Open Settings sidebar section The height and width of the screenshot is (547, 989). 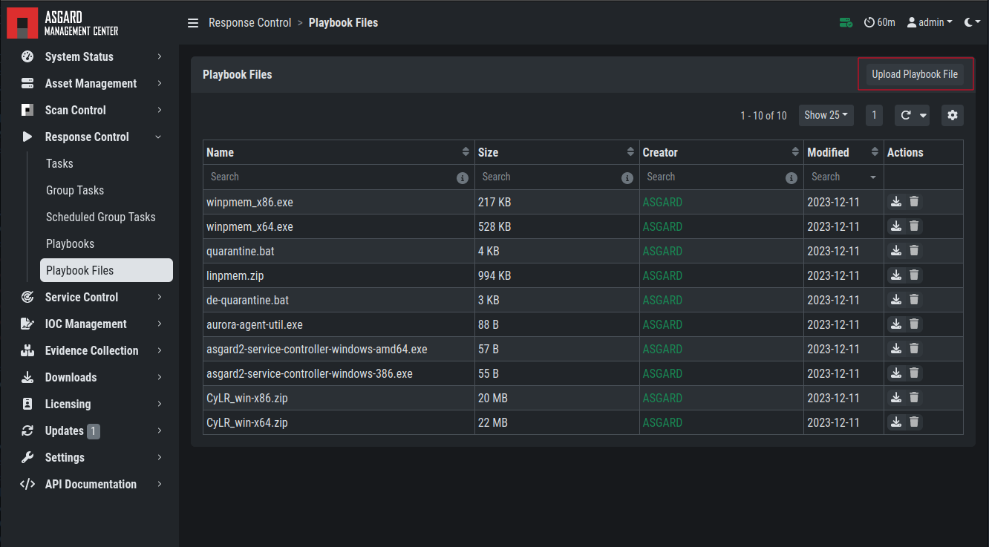pyautogui.click(x=90, y=457)
